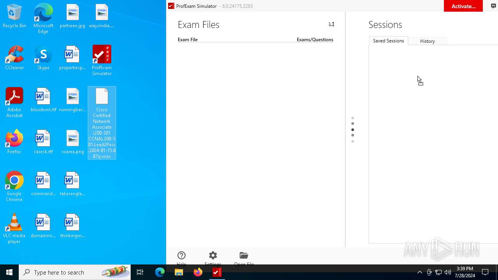Select casesk.rtf desktop file
Viewport: 498px width, 280px height.
pos(43,142)
